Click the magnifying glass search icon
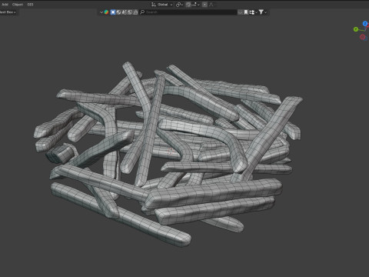The image size is (369, 277). pos(142,12)
